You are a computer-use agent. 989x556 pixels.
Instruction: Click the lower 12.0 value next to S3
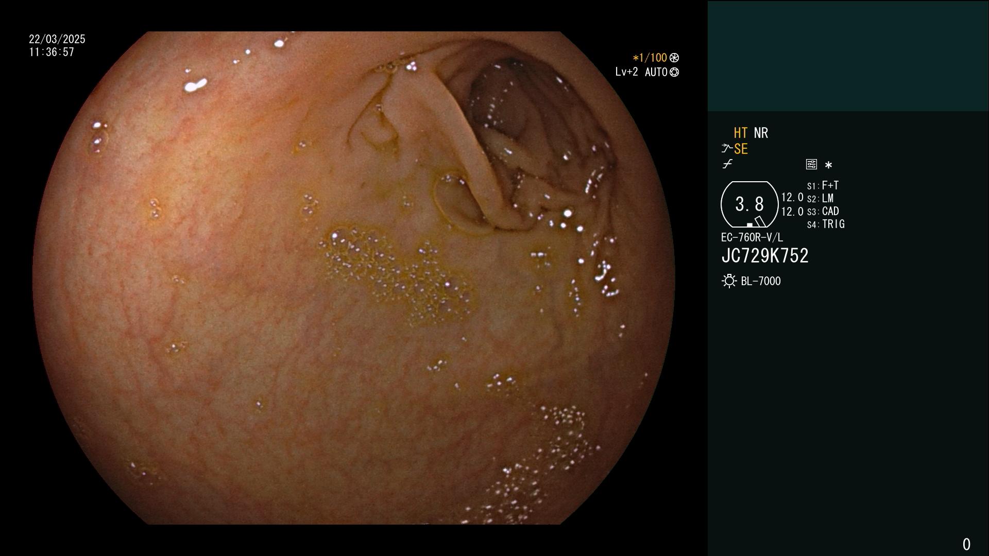click(x=792, y=212)
